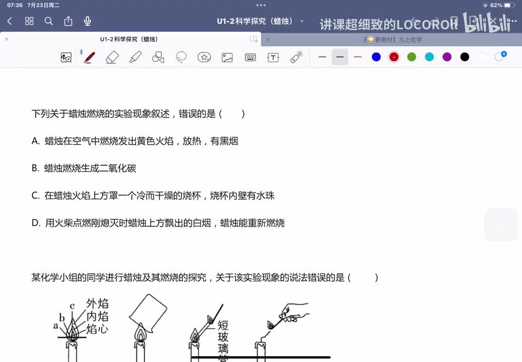Select the Lasso selection tool
The image size is (522, 362).
181,57
